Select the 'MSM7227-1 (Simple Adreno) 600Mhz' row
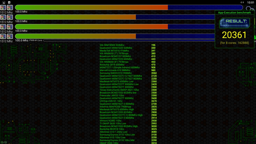This screenshot has width=256, height=144. [128, 67]
